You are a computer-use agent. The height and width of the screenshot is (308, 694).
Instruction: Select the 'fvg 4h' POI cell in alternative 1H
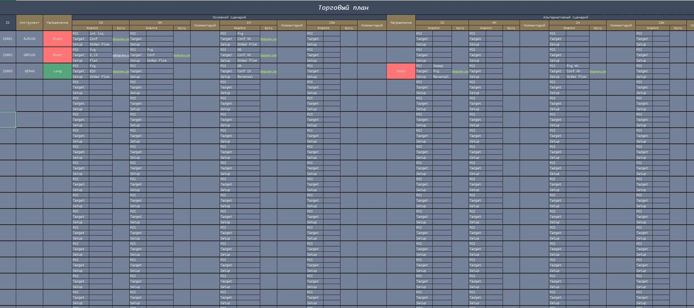[577, 66]
